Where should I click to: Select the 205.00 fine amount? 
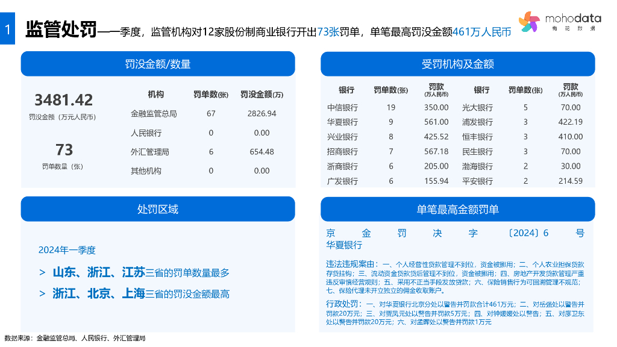click(x=436, y=166)
